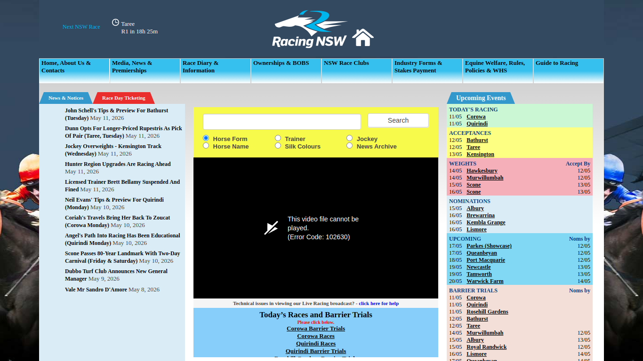Open NSW Race Clubs menu
643x361 pixels.
357,71
